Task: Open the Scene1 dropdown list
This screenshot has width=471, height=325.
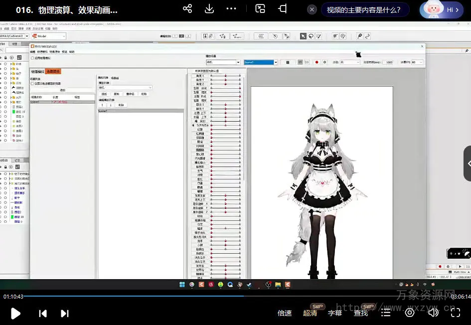Action: tap(276, 62)
